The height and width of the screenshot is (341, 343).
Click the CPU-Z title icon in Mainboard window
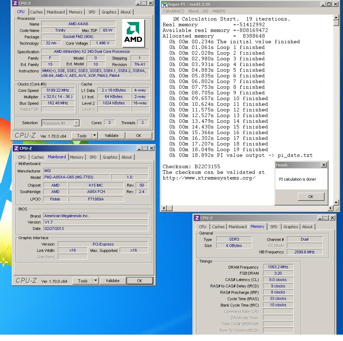[16, 148]
